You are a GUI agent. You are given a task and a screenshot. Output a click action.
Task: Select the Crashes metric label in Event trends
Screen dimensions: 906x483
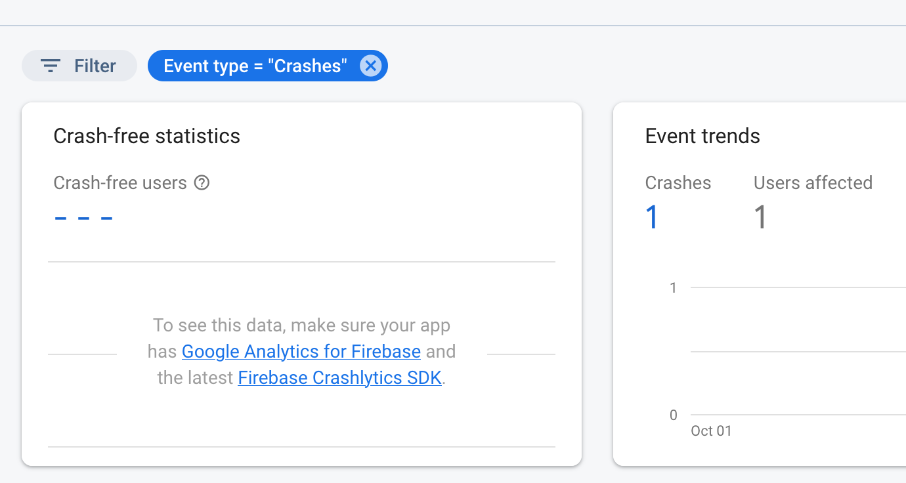coord(678,182)
